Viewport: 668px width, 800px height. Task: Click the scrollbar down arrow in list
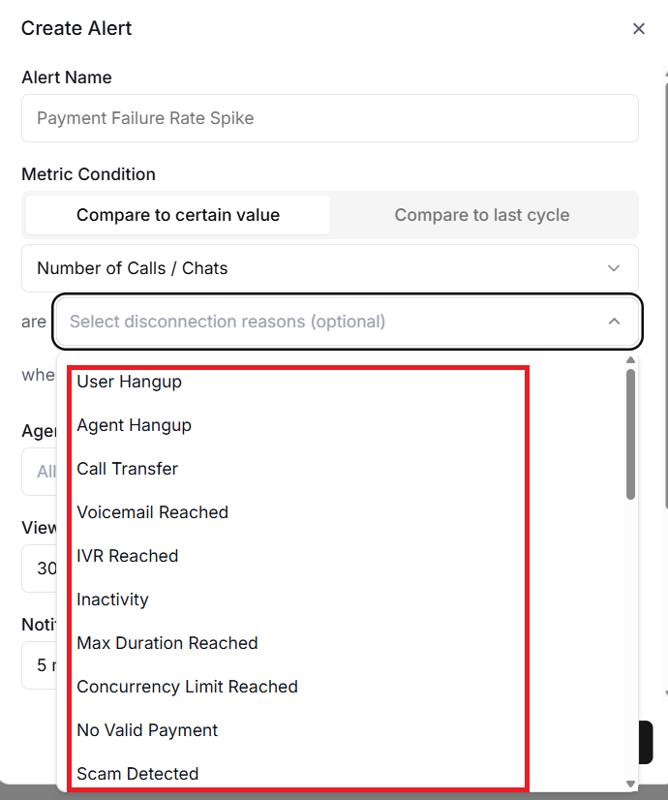point(630,784)
